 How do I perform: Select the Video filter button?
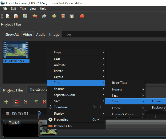click(27, 34)
